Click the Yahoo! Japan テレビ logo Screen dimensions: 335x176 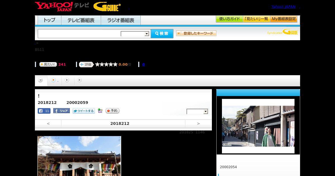point(62,6)
